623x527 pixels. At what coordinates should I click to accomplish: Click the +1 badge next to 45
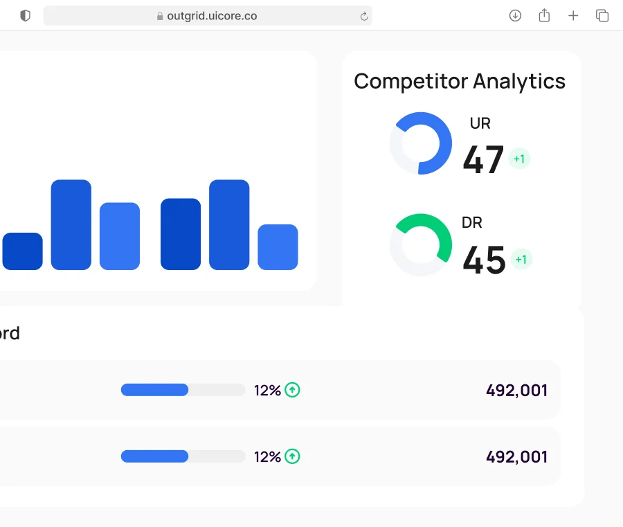click(521, 260)
